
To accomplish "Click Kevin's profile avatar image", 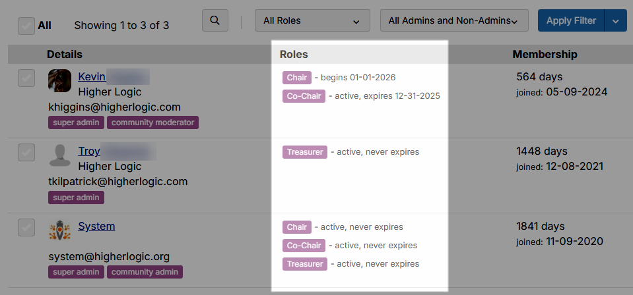I will point(60,80).
